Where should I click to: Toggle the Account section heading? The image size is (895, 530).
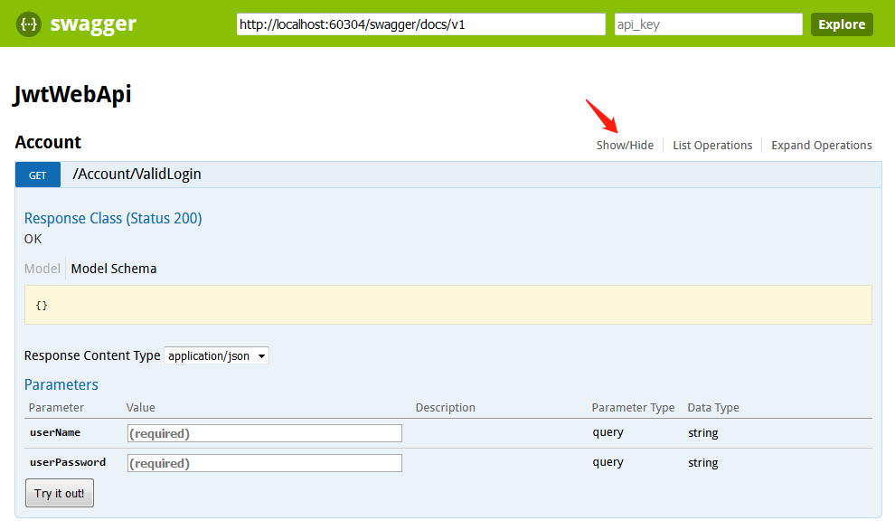(x=48, y=142)
